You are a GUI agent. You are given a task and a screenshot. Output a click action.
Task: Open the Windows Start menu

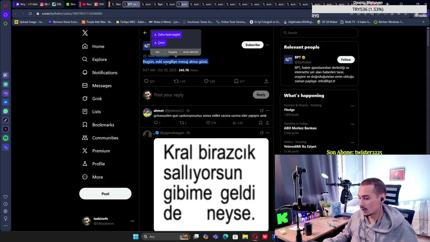coord(136,237)
